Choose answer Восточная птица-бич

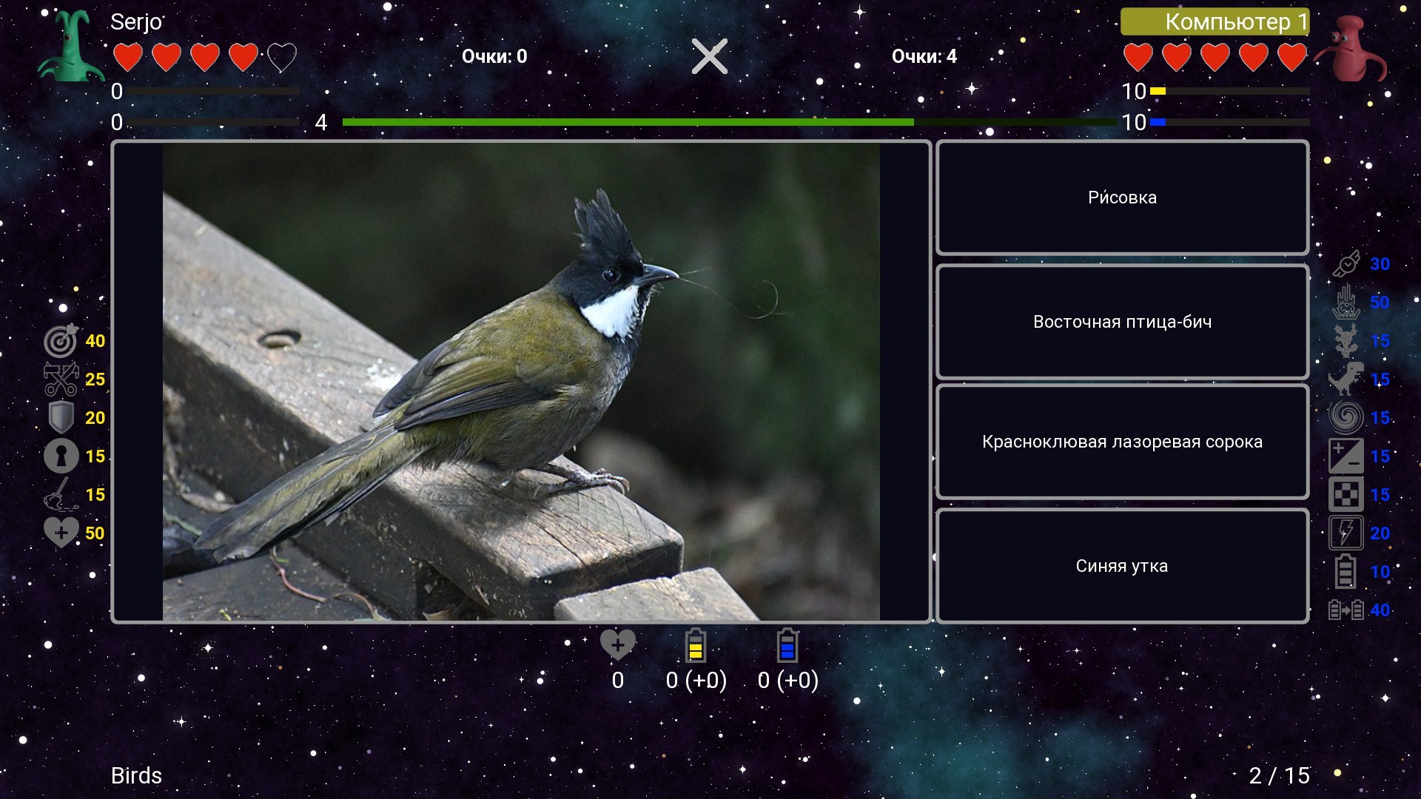point(1122,322)
